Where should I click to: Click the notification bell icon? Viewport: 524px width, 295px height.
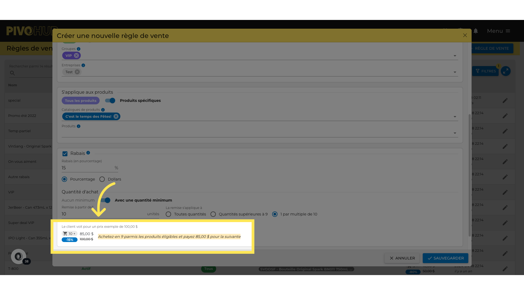tap(476, 31)
